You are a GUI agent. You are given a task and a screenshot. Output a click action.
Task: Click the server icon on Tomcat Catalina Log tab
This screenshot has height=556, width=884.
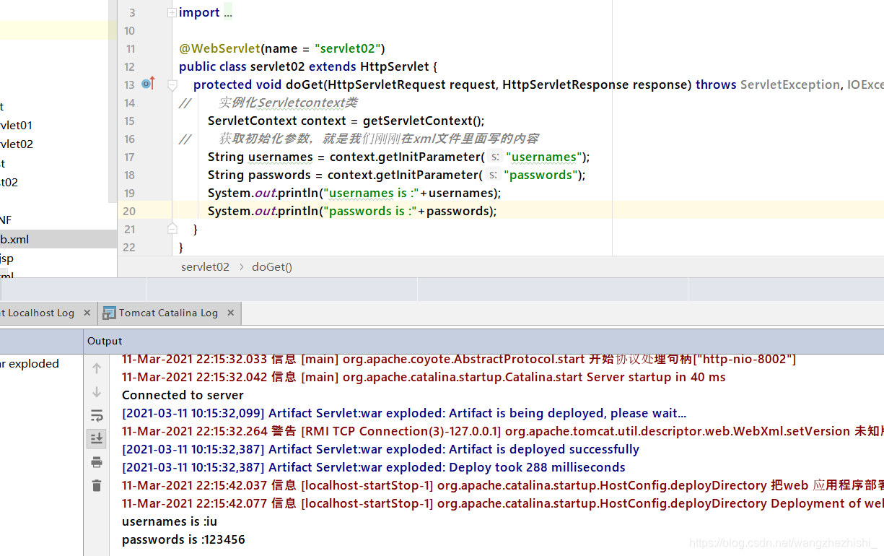[x=109, y=313]
